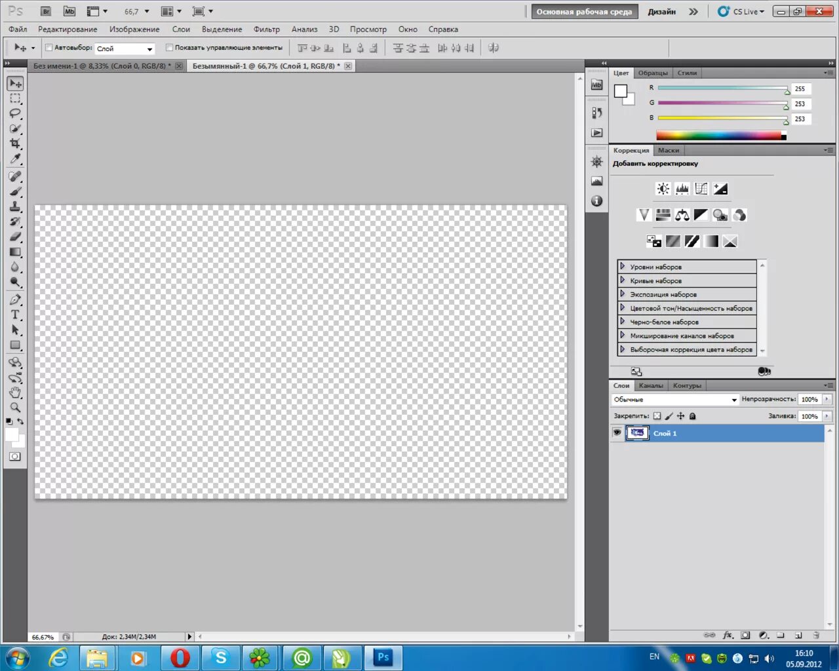
Task: Open the Фильтр menu
Action: (267, 29)
